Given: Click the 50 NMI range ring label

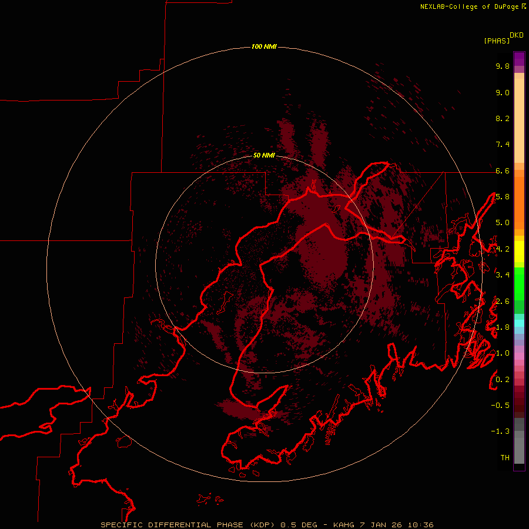Looking at the screenshot, I should 264,155.
